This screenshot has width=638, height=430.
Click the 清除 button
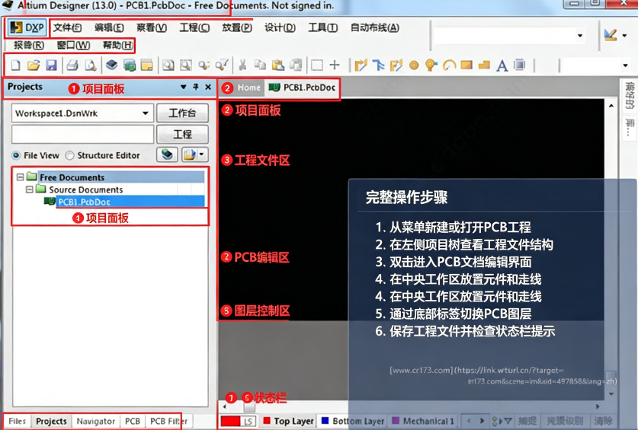603,421
